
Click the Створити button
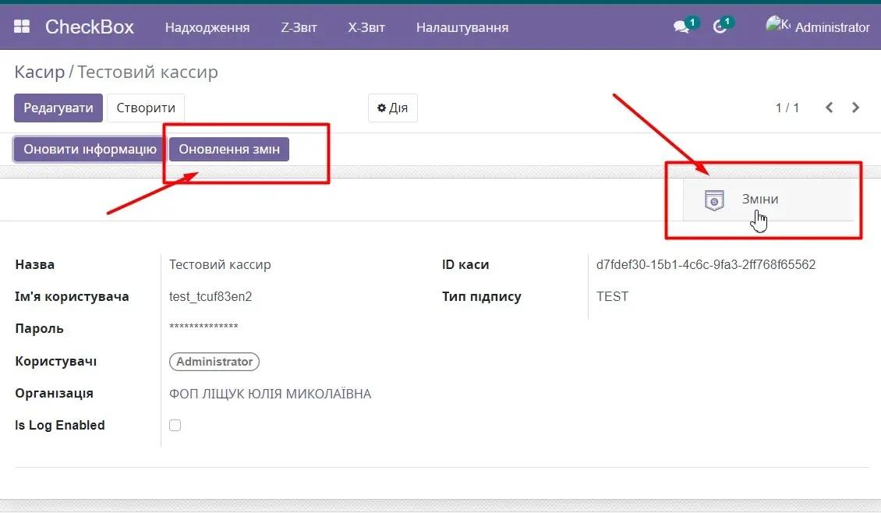coord(145,108)
